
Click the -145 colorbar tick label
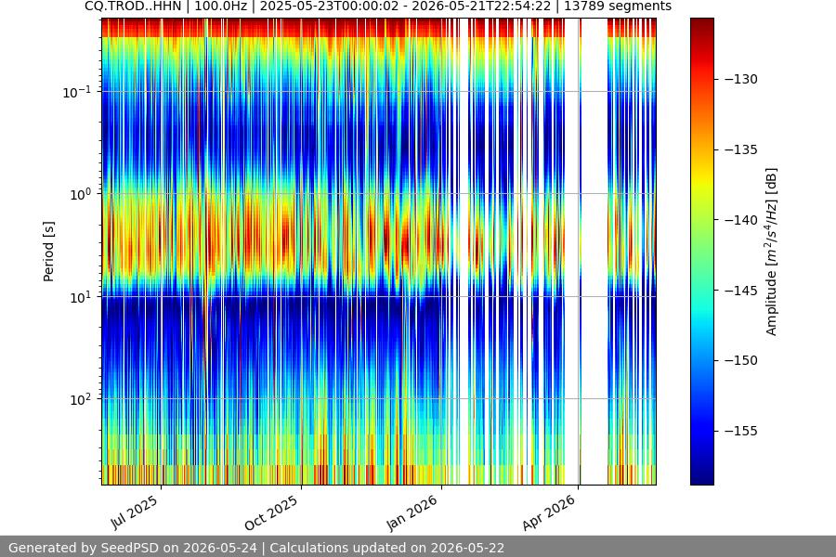coord(741,290)
